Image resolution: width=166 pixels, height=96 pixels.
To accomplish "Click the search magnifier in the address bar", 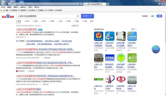I will pyautogui.click(x=76, y=4).
